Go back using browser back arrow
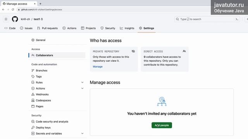Viewport: 248px width, 139px height. click(x=3, y=10)
